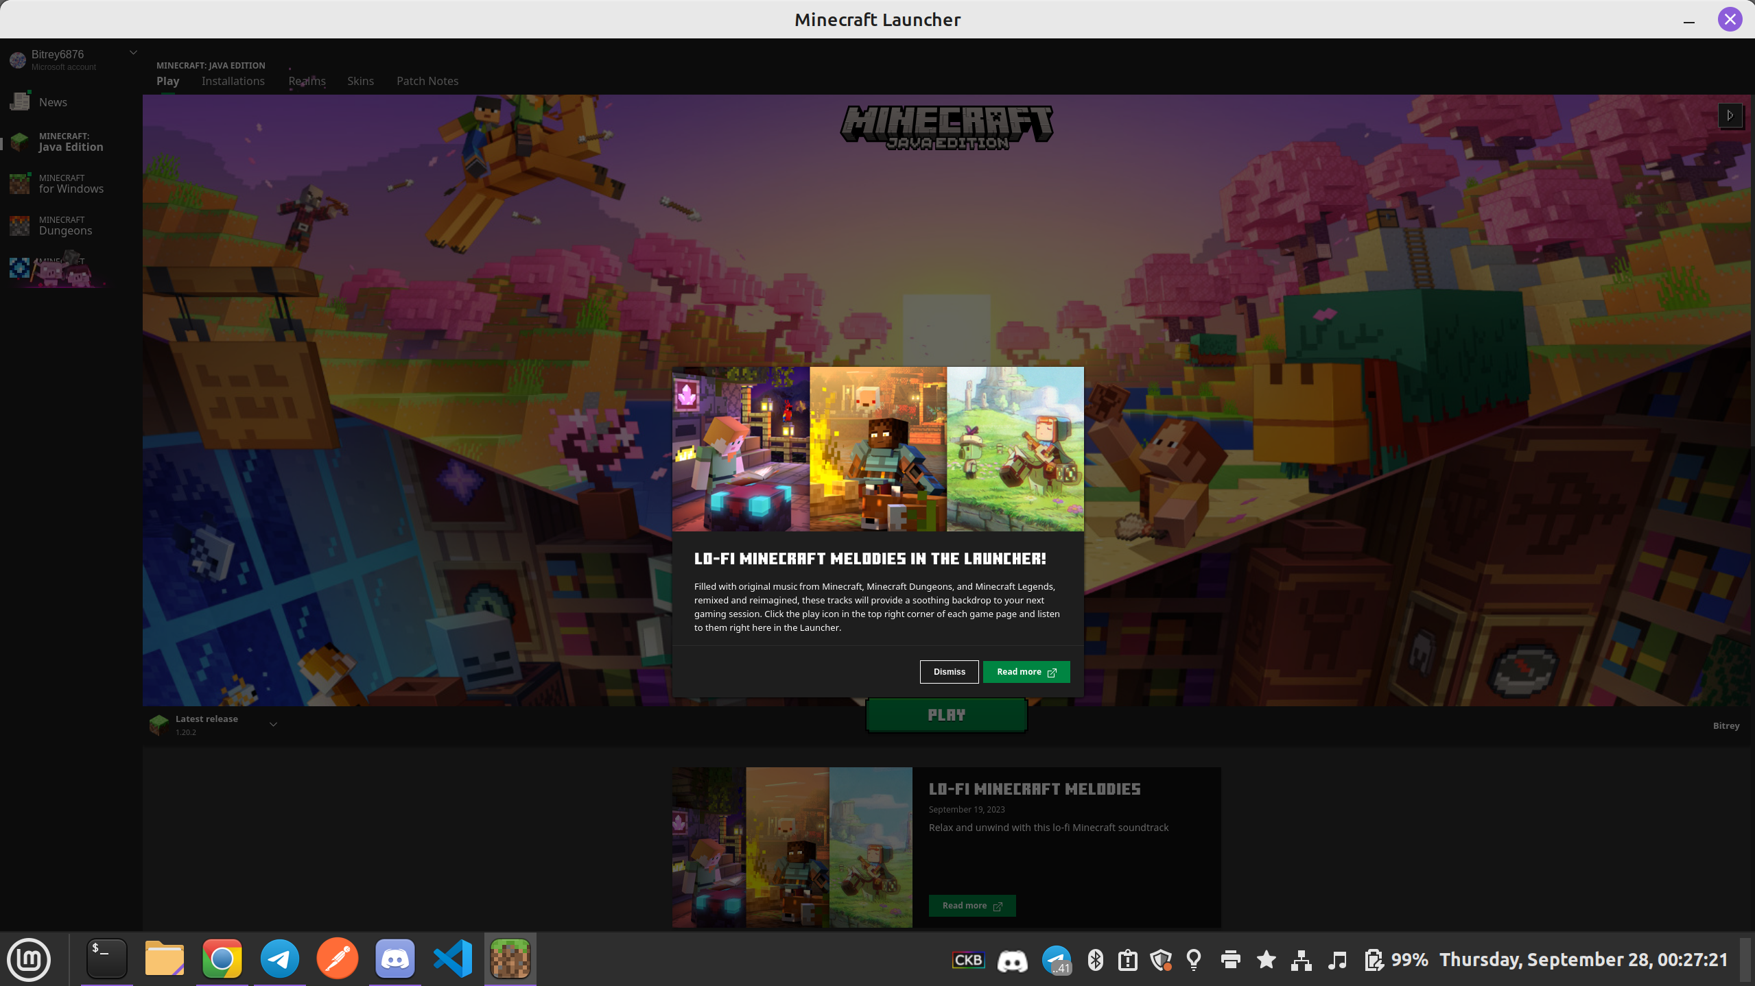Image resolution: width=1755 pixels, height=986 pixels.
Task: Expand the Bitrey6876 account dropdown
Action: pos(133,53)
